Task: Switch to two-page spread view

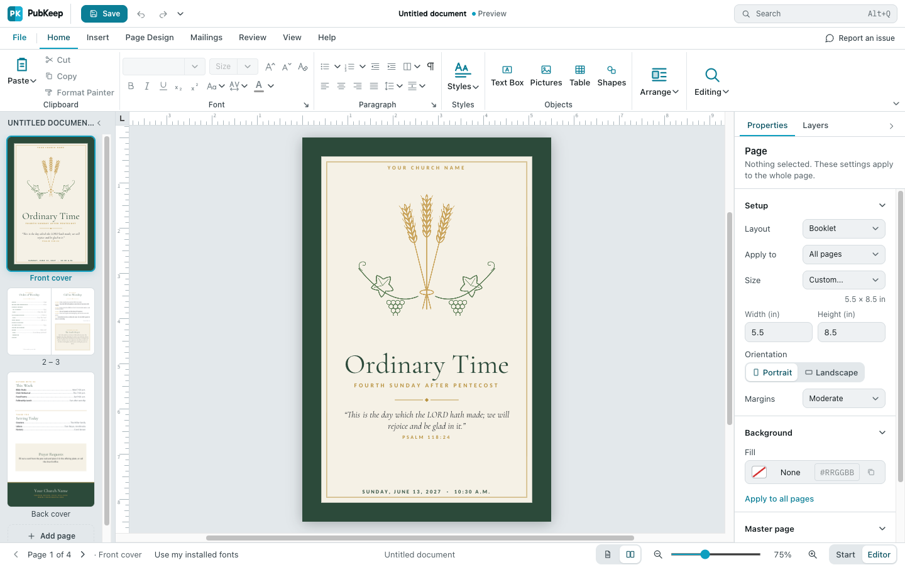Action: pyautogui.click(x=630, y=554)
